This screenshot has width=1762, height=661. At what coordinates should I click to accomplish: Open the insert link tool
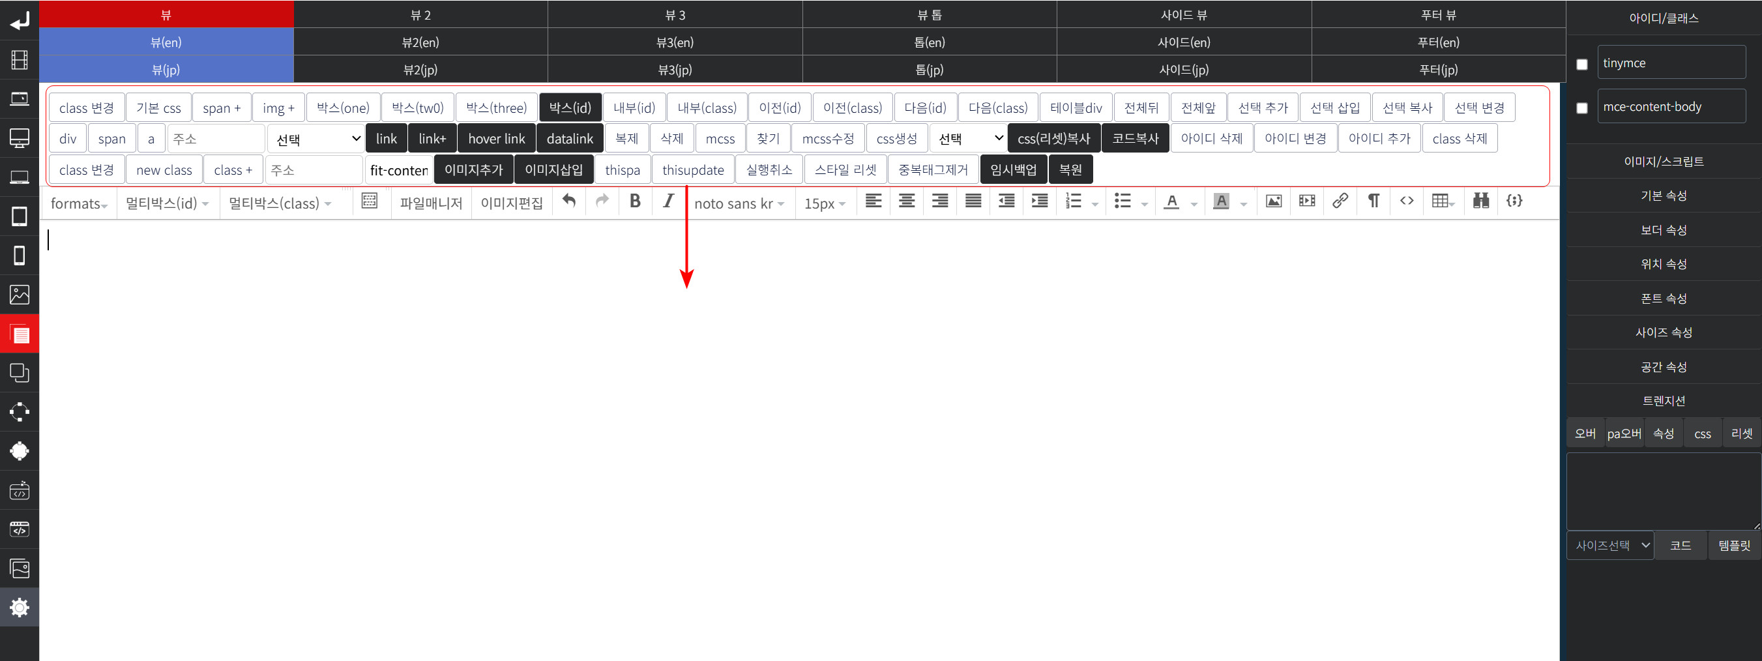pyautogui.click(x=1340, y=201)
